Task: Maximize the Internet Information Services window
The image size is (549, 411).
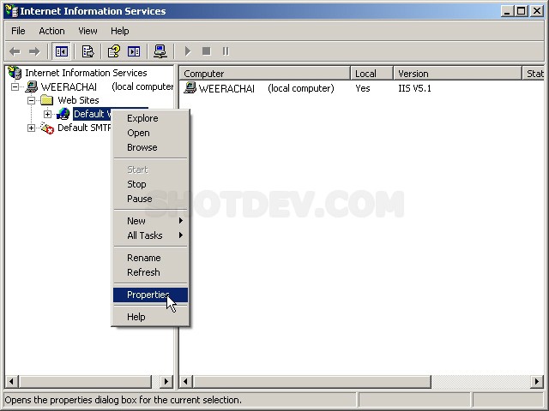Action: tap(521, 11)
